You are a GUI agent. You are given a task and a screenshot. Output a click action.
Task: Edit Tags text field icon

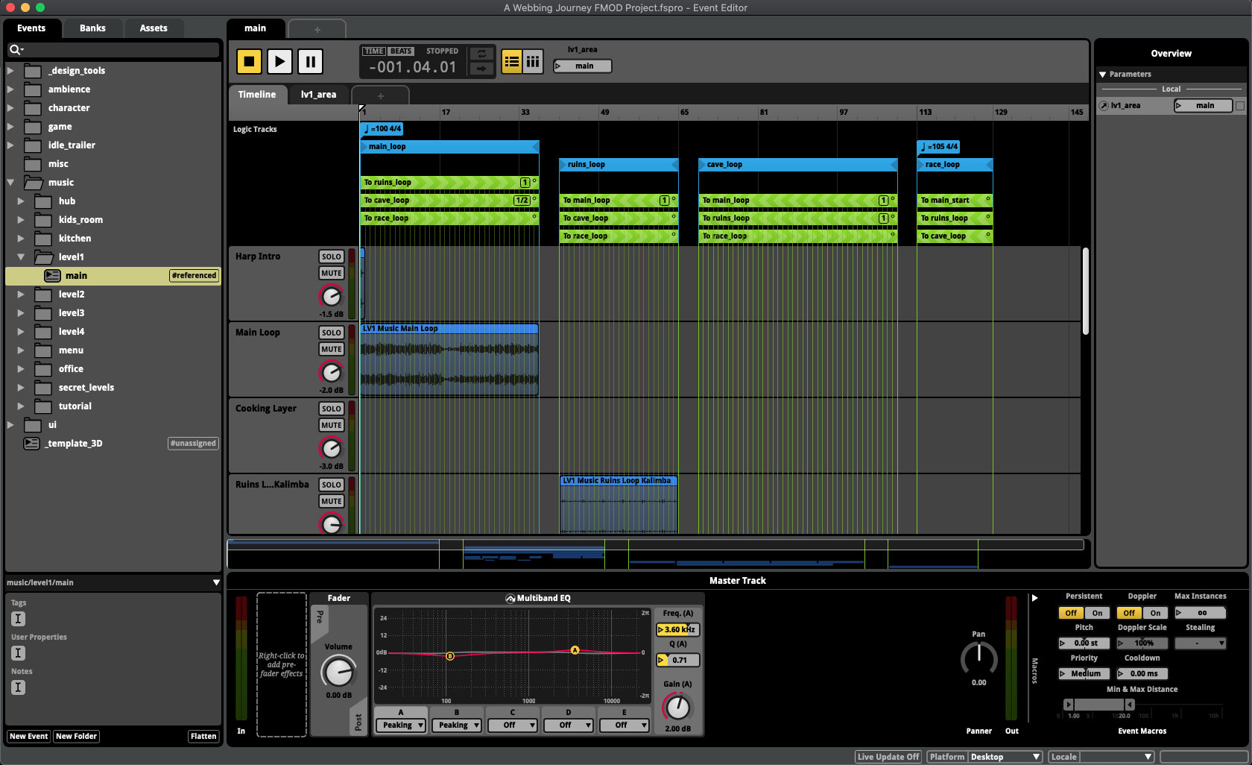[19, 619]
